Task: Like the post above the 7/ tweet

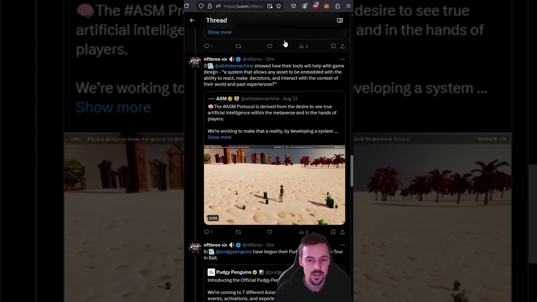Action: click(x=270, y=46)
